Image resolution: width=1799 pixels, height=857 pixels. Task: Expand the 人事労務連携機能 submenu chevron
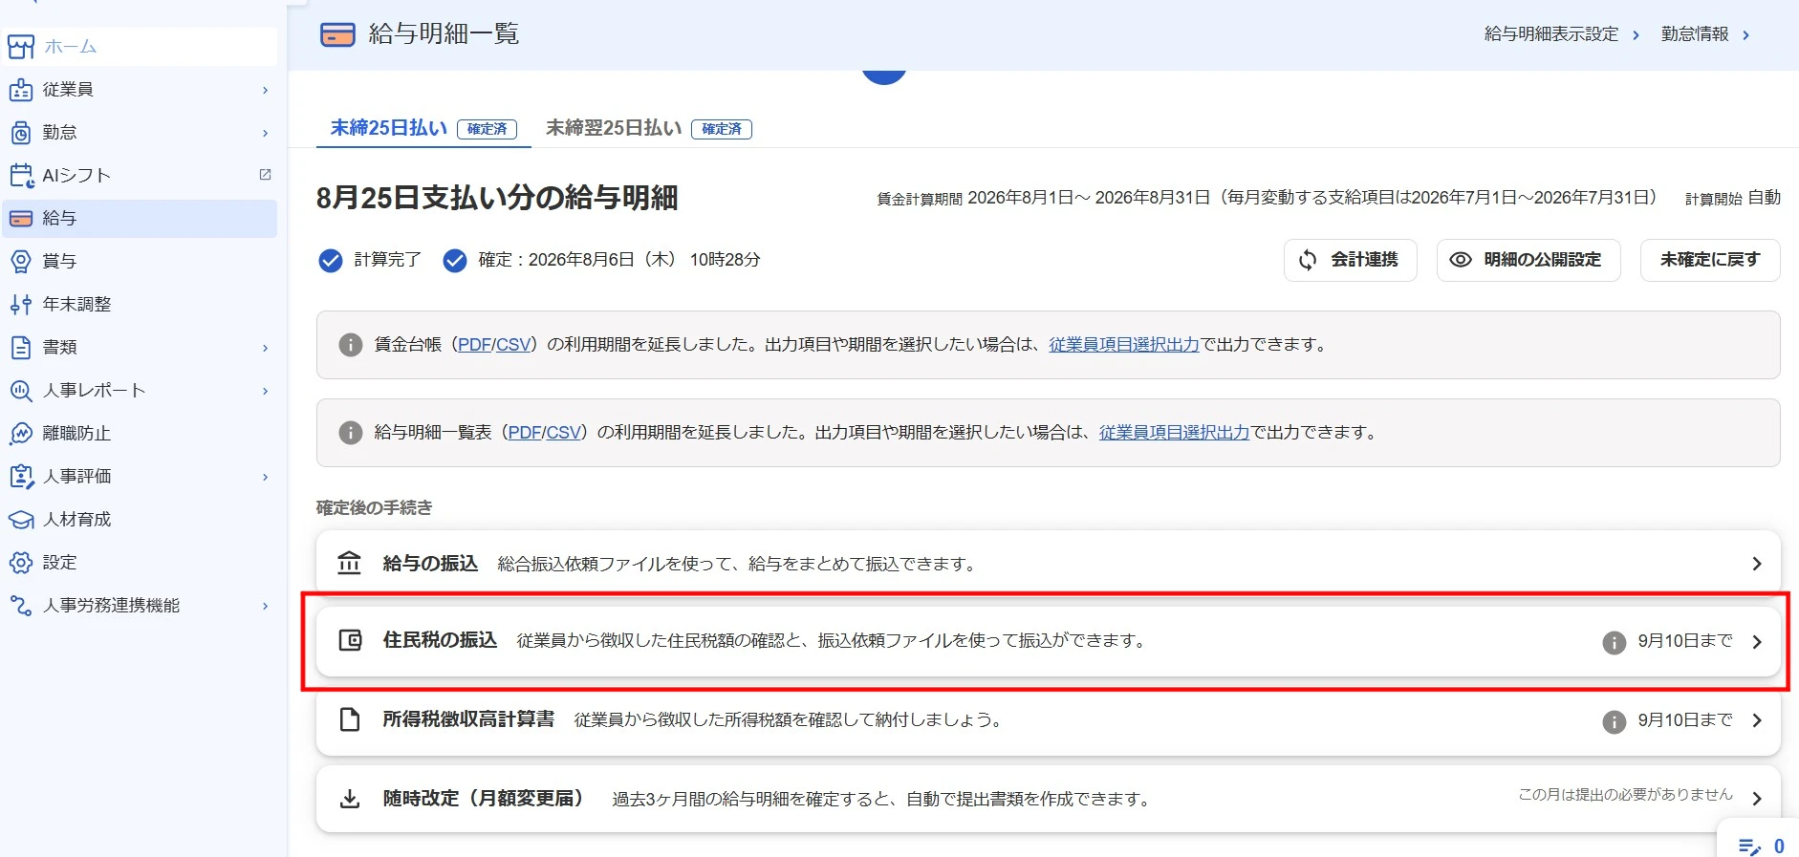[266, 606]
